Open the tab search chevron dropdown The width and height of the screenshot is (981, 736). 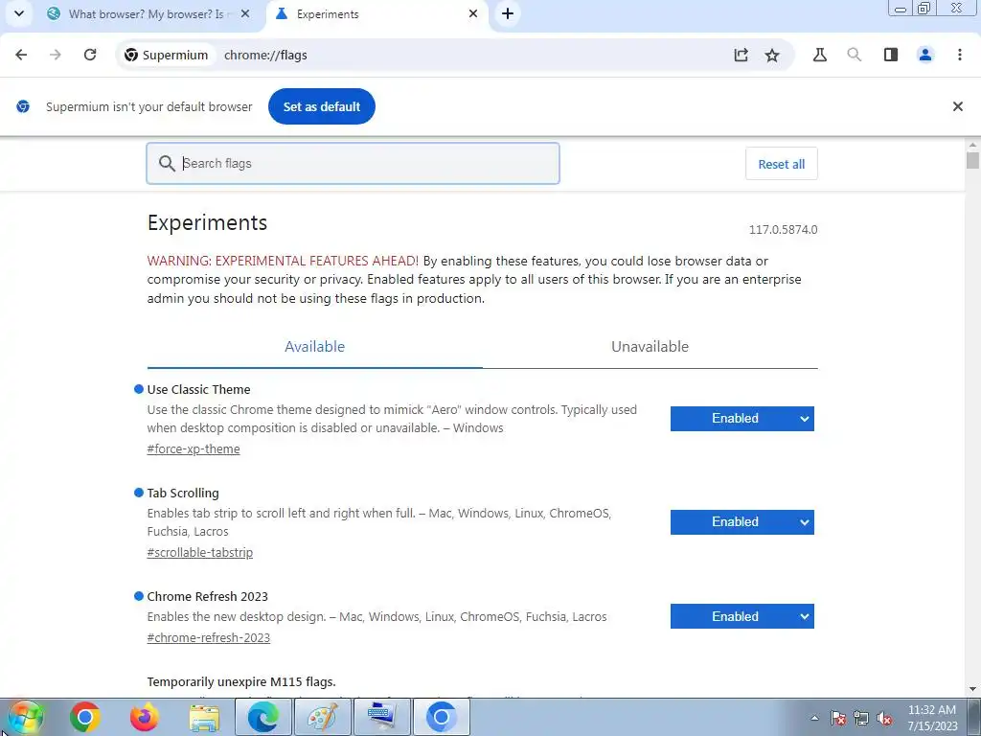[19, 13]
